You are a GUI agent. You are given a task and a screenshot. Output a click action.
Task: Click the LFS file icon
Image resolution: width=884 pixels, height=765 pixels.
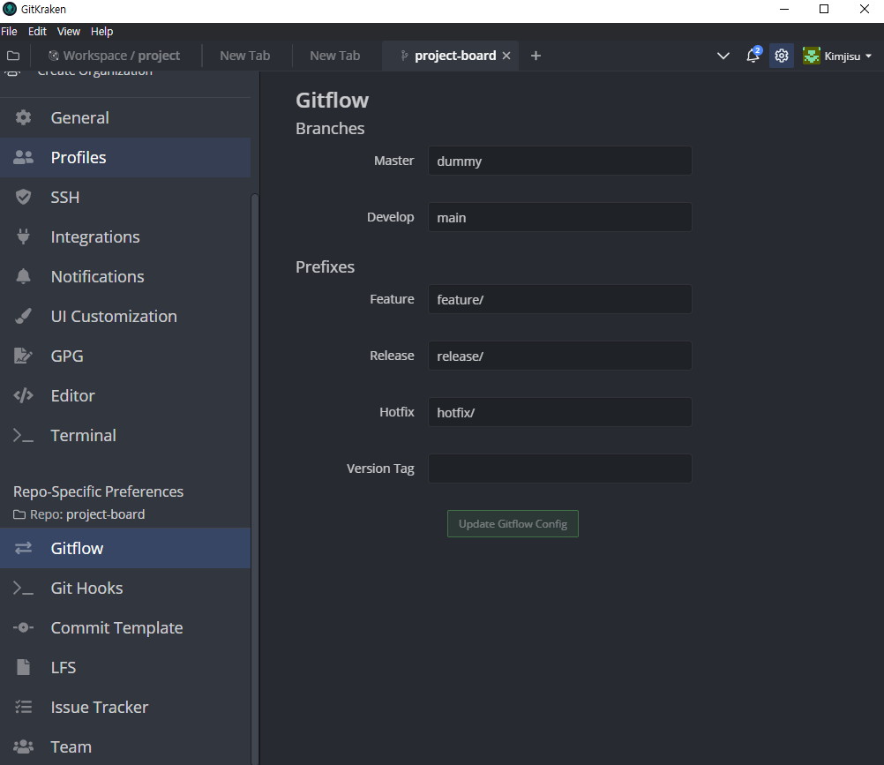(23, 667)
